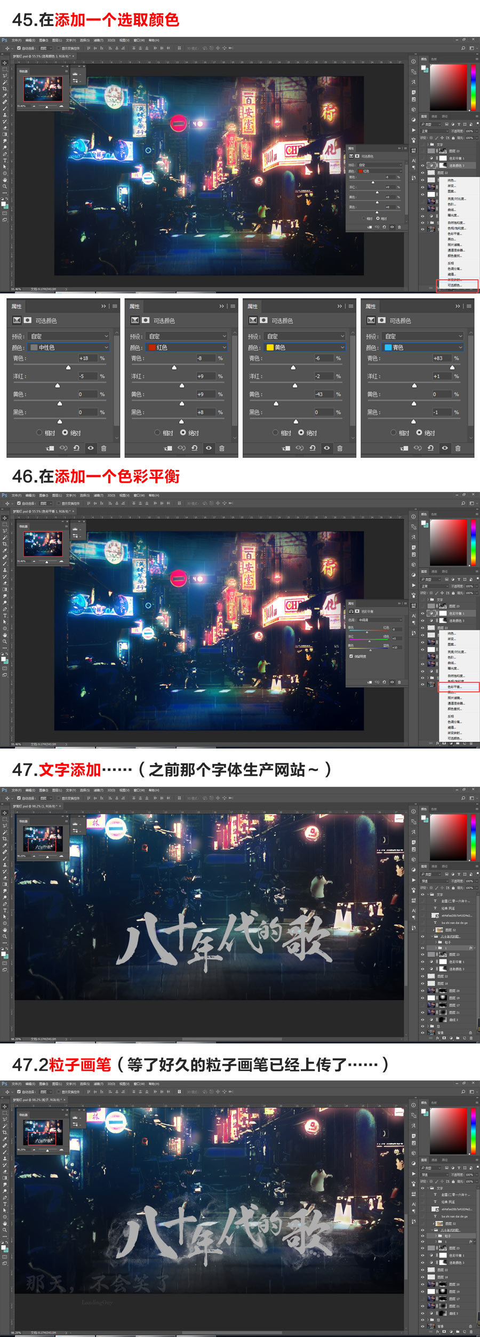This screenshot has height=1337, width=480.
Task: Click 黄色 slider handle in Yellows (黄色) panel
Action: (x=276, y=403)
